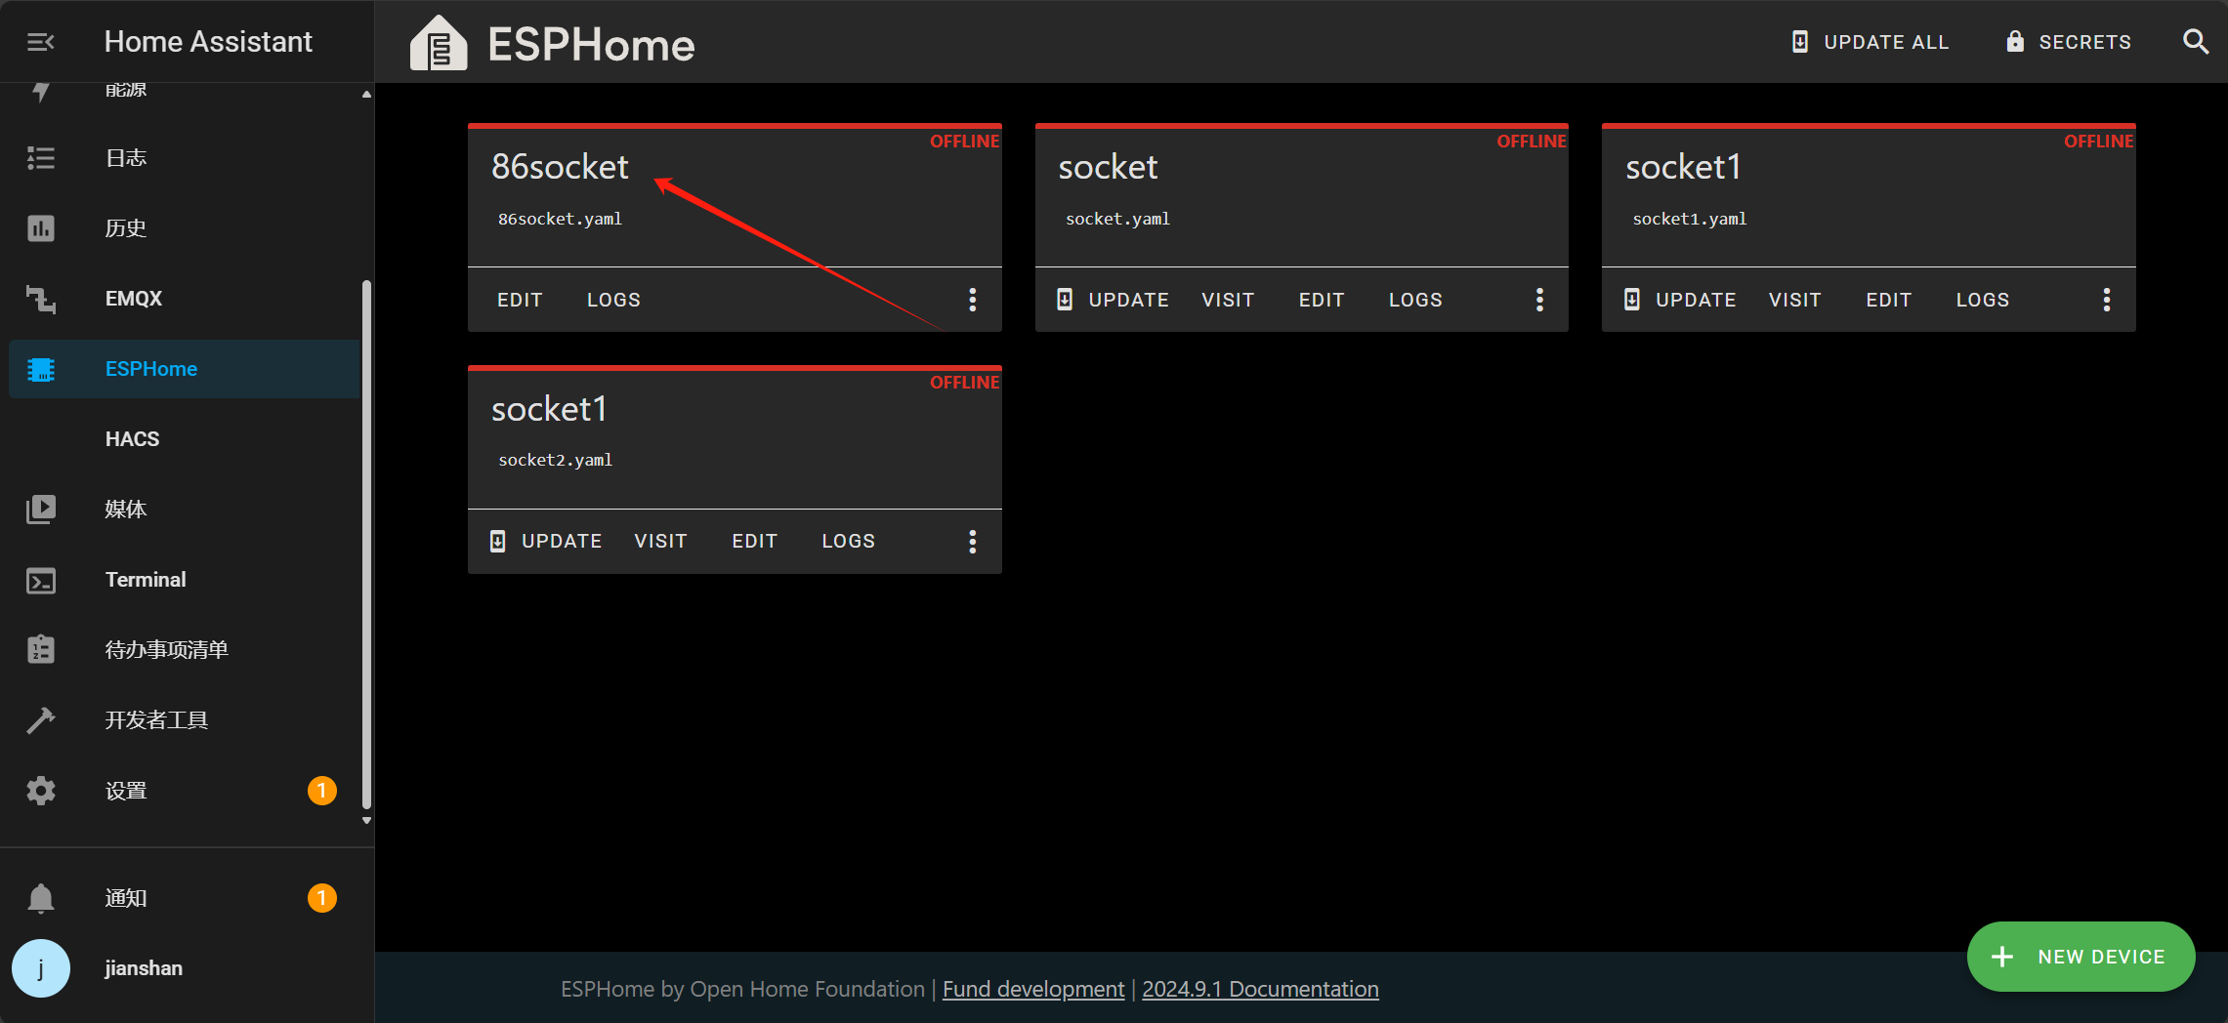The width and height of the screenshot is (2228, 1023).
Task: Open three-dot menu for socket2.yaml card
Action: coord(972,542)
